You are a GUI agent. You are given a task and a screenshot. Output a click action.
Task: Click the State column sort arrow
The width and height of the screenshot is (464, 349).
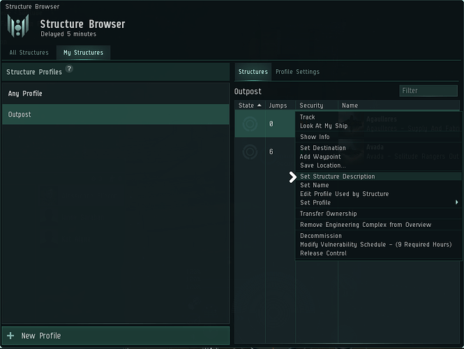(260, 105)
